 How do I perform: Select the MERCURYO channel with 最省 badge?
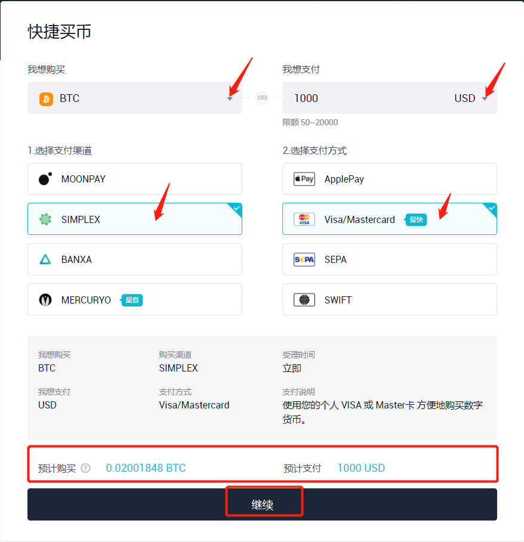[x=135, y=299]
